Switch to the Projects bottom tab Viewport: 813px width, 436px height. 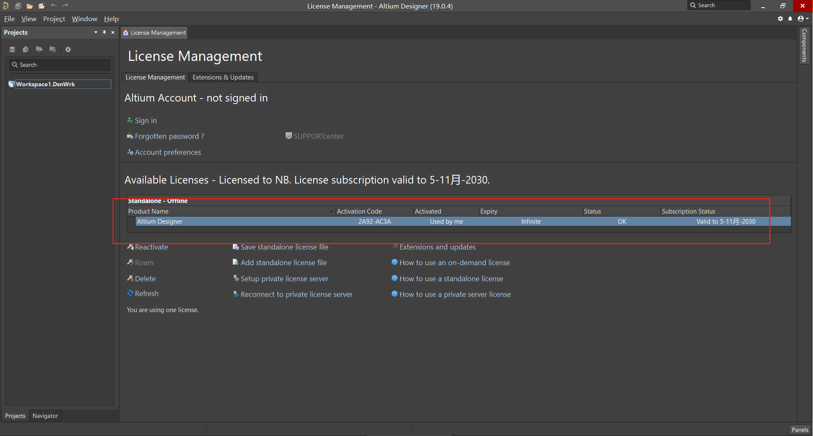pyautogui.click(x=15, y=416)
